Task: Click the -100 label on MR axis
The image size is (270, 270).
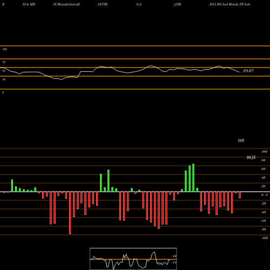Action: point(265,238)
